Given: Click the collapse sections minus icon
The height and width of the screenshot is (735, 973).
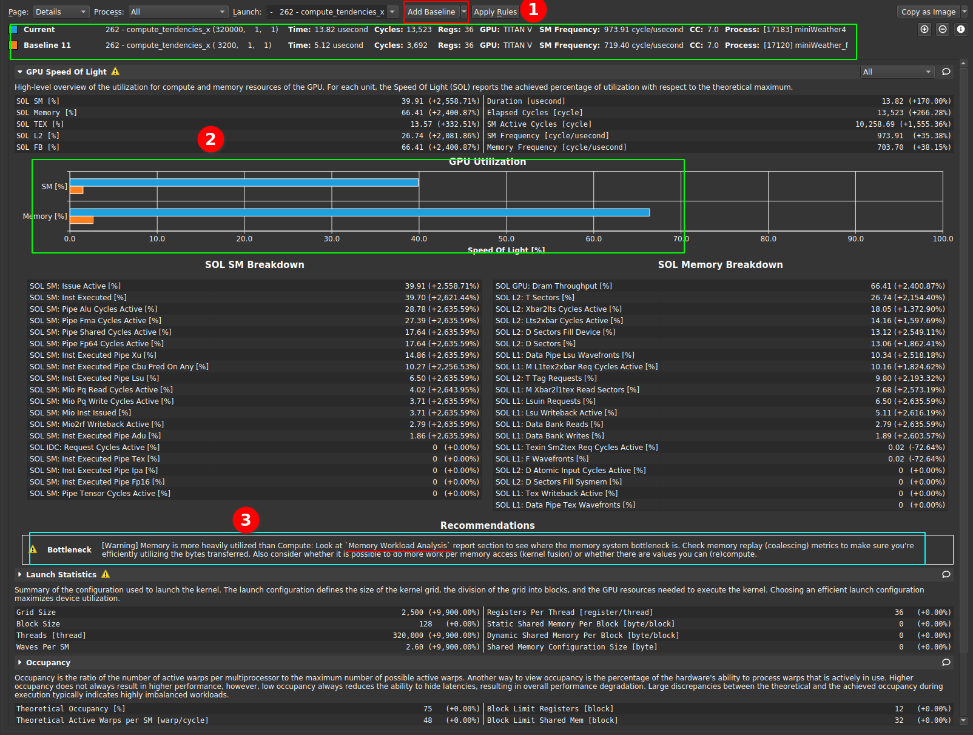Looking at the screenshot, I should click(942, 29).
